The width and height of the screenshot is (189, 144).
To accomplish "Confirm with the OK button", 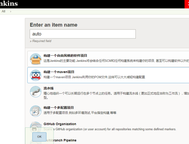I will (39, 137).
